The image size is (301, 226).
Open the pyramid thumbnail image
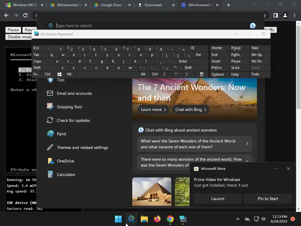[152, 192]
